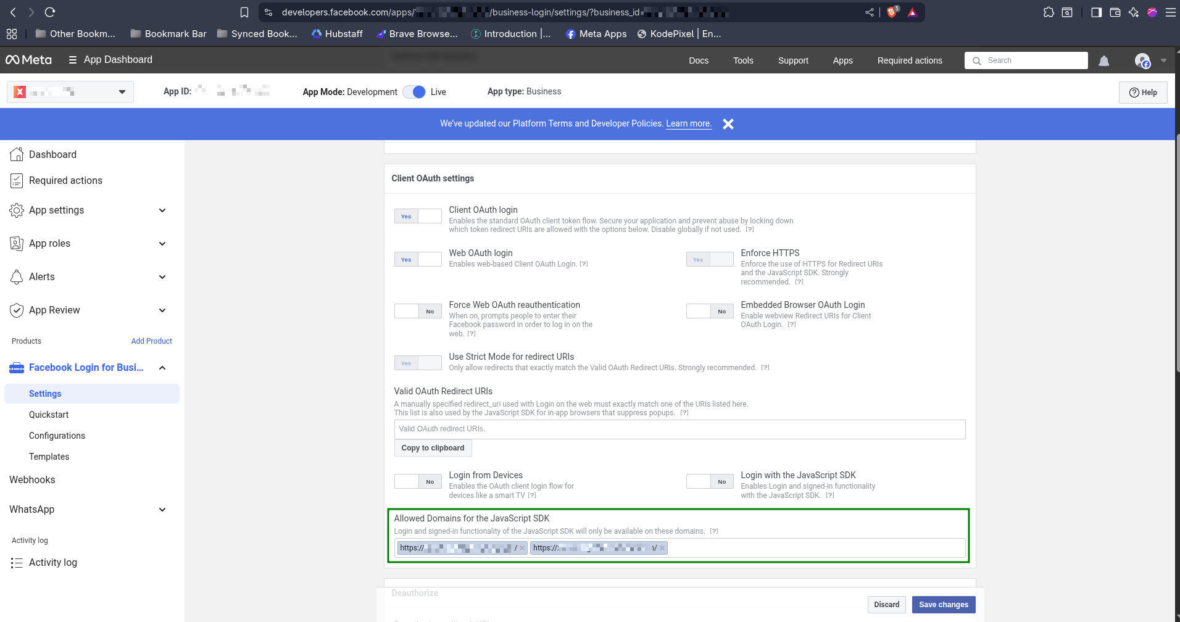Enable Login with the JavaScript SDK
Viewport: 1180px width, 622px height.
pyautogui.click(x=710, y=481)
